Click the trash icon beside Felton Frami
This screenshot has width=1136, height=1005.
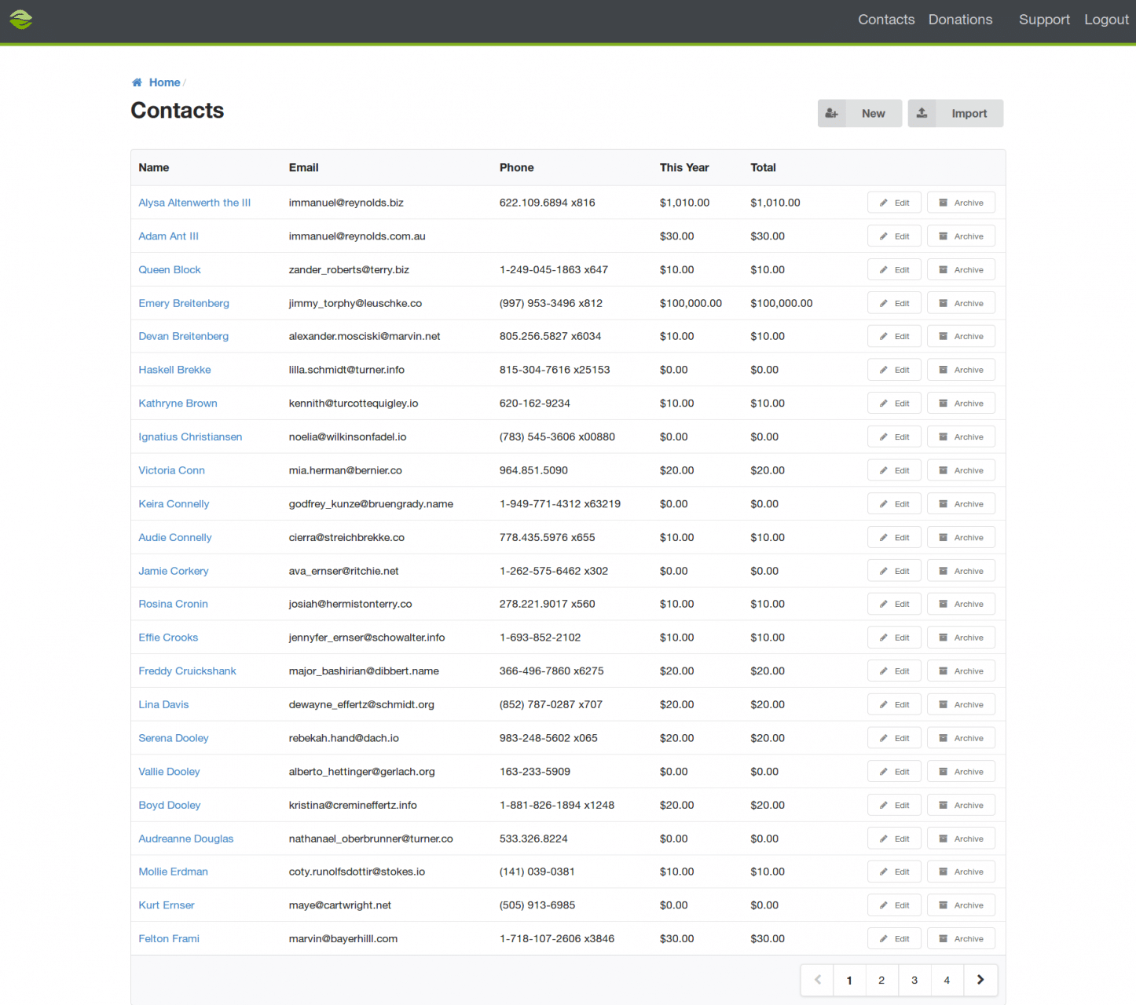click(x=943, y=938)
